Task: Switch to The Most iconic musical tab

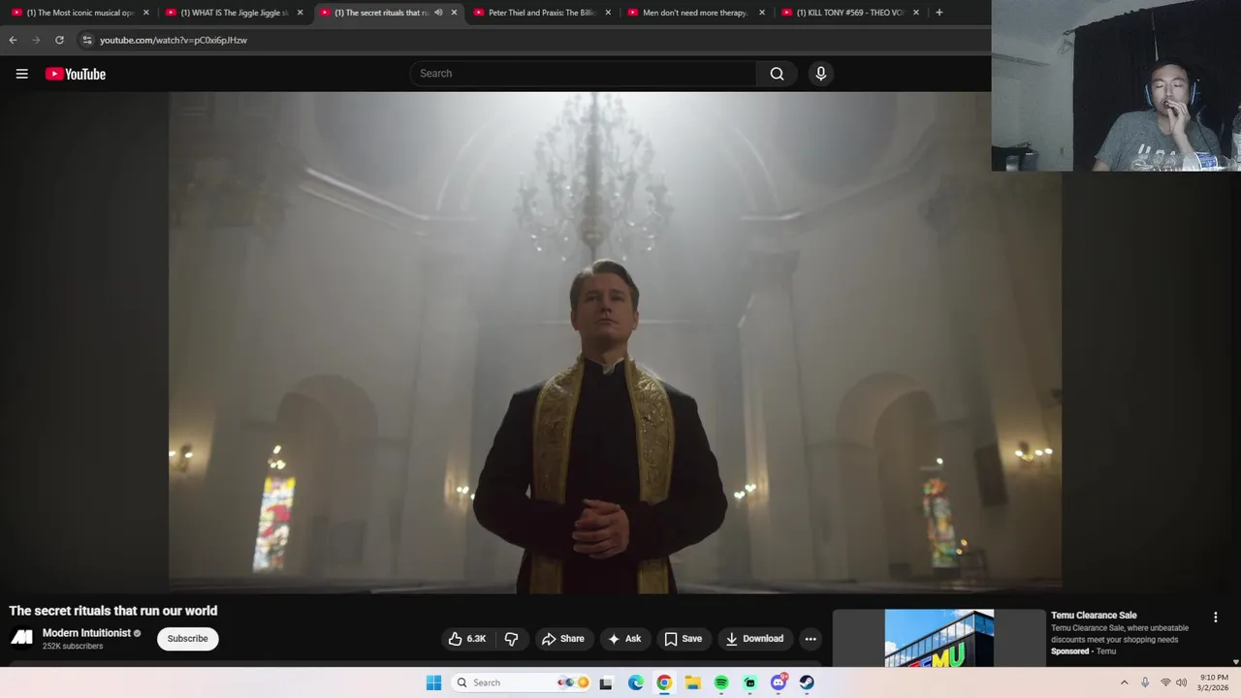Action: pos(78,13)
